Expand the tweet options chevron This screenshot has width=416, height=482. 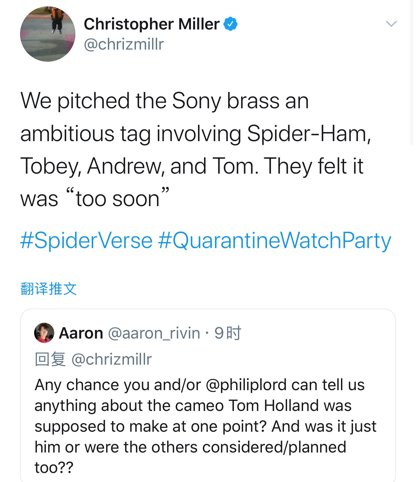[391, 23]
